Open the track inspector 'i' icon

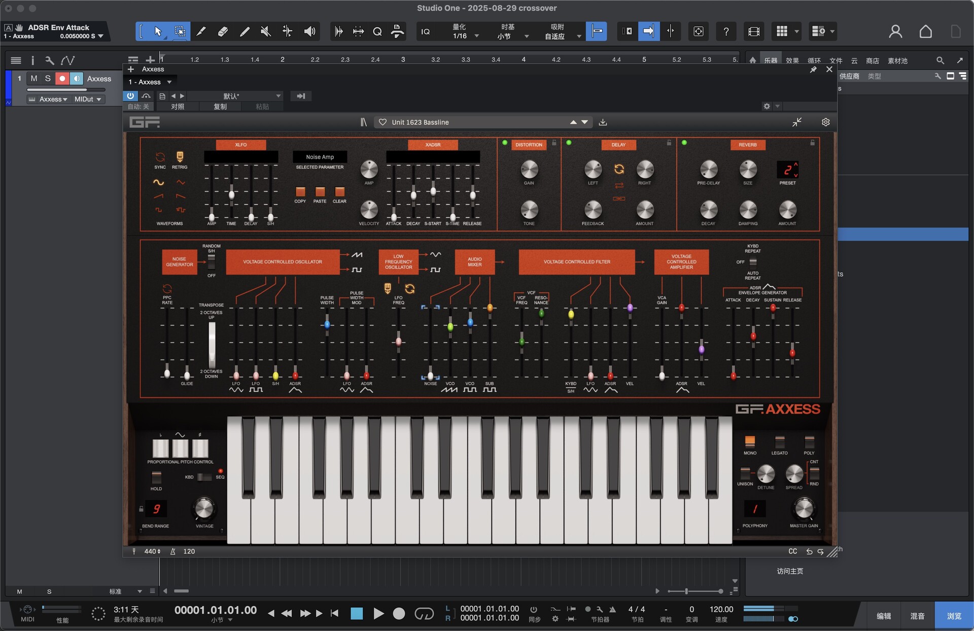[x=32, y=60]
